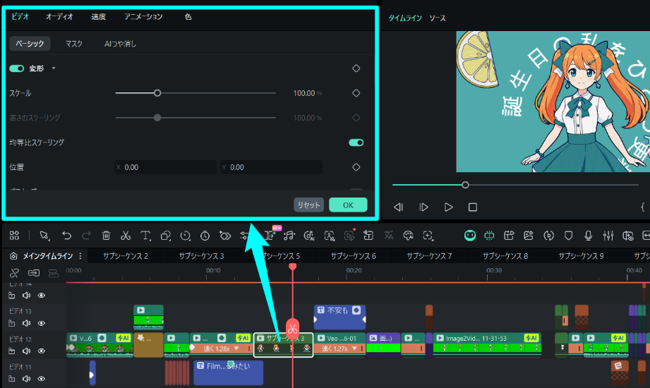The width and height of the screenshot is (650, 388).
Task: Undo the last edit
Action: click(x=66, y=236)
